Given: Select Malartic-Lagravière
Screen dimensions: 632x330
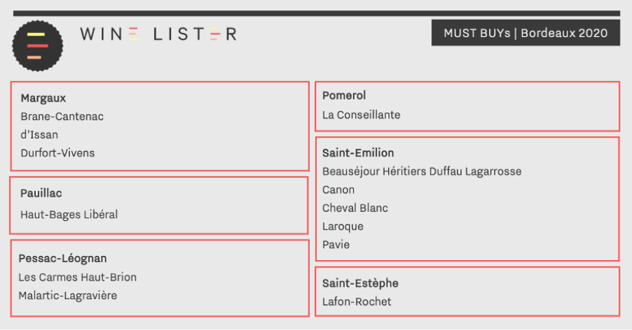Looking at the screenshot, I should coord(68,296).
